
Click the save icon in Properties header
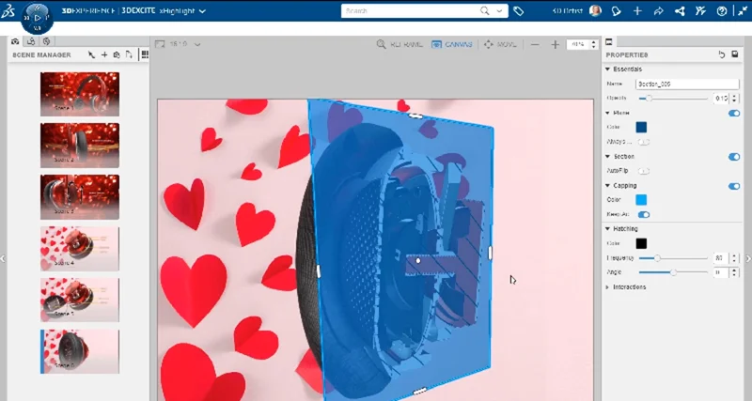[x=735, y=54]
